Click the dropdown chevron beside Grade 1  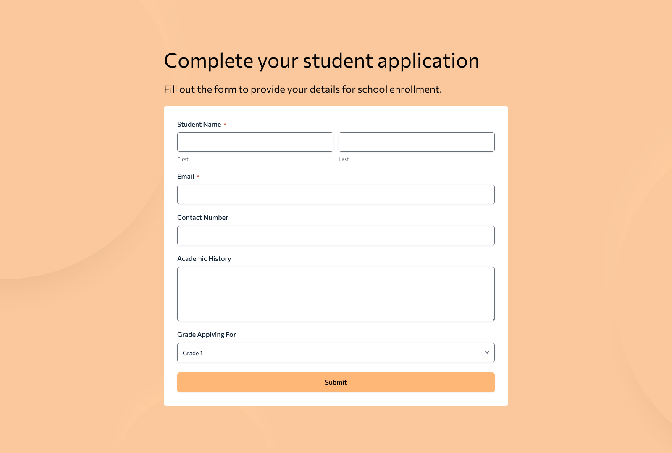click(x=486, y=352)
